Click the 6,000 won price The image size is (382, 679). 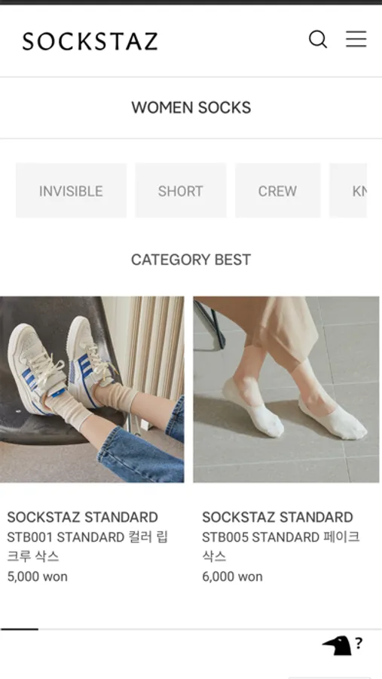point(232,576)
